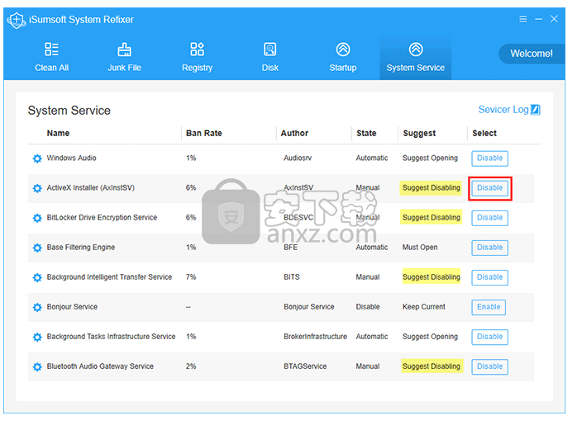Image resolution: width=582 pixels, height=425 pixels.
Task: Click gear icon for Bluetooth Audio Gateway Service
Action: coord(37,367)
